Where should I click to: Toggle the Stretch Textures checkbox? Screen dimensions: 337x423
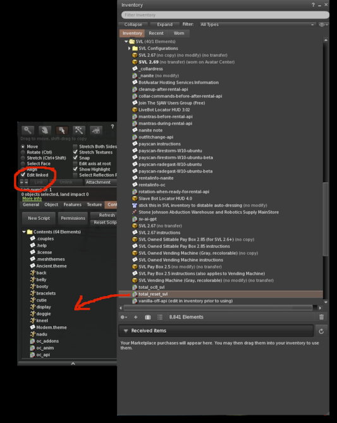(x=75, y=152)
